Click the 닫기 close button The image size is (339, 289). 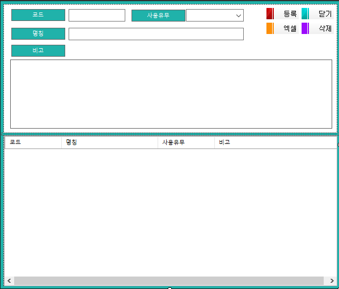pos(317,14)
